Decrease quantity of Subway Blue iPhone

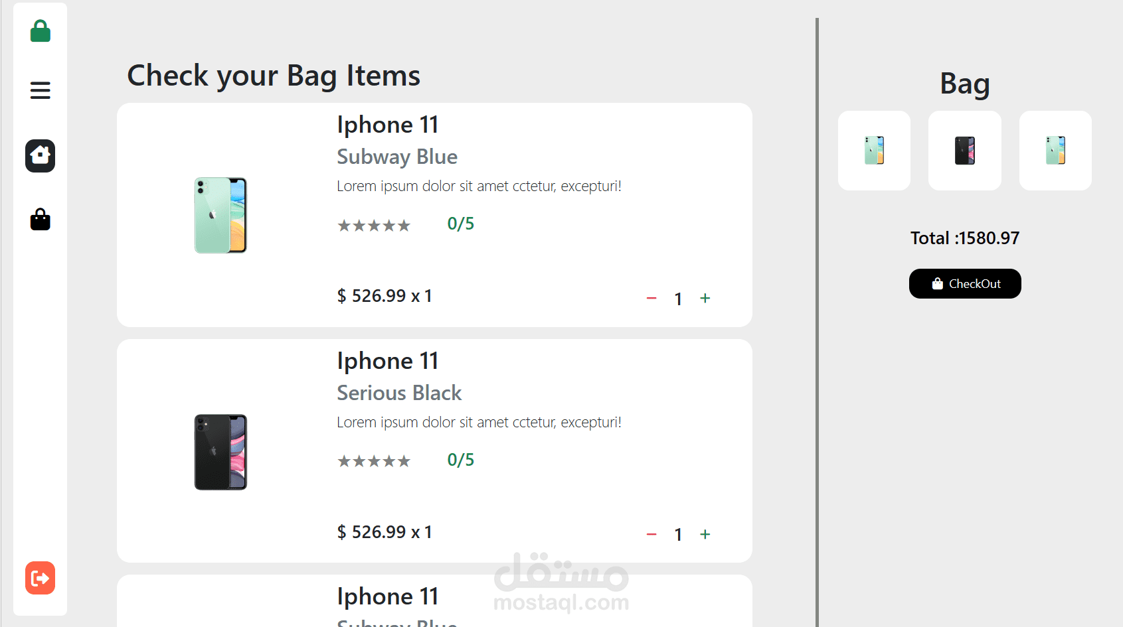(x=651, y=299)
